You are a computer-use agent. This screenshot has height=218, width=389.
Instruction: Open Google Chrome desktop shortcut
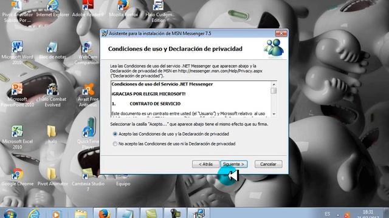point(17,177)
